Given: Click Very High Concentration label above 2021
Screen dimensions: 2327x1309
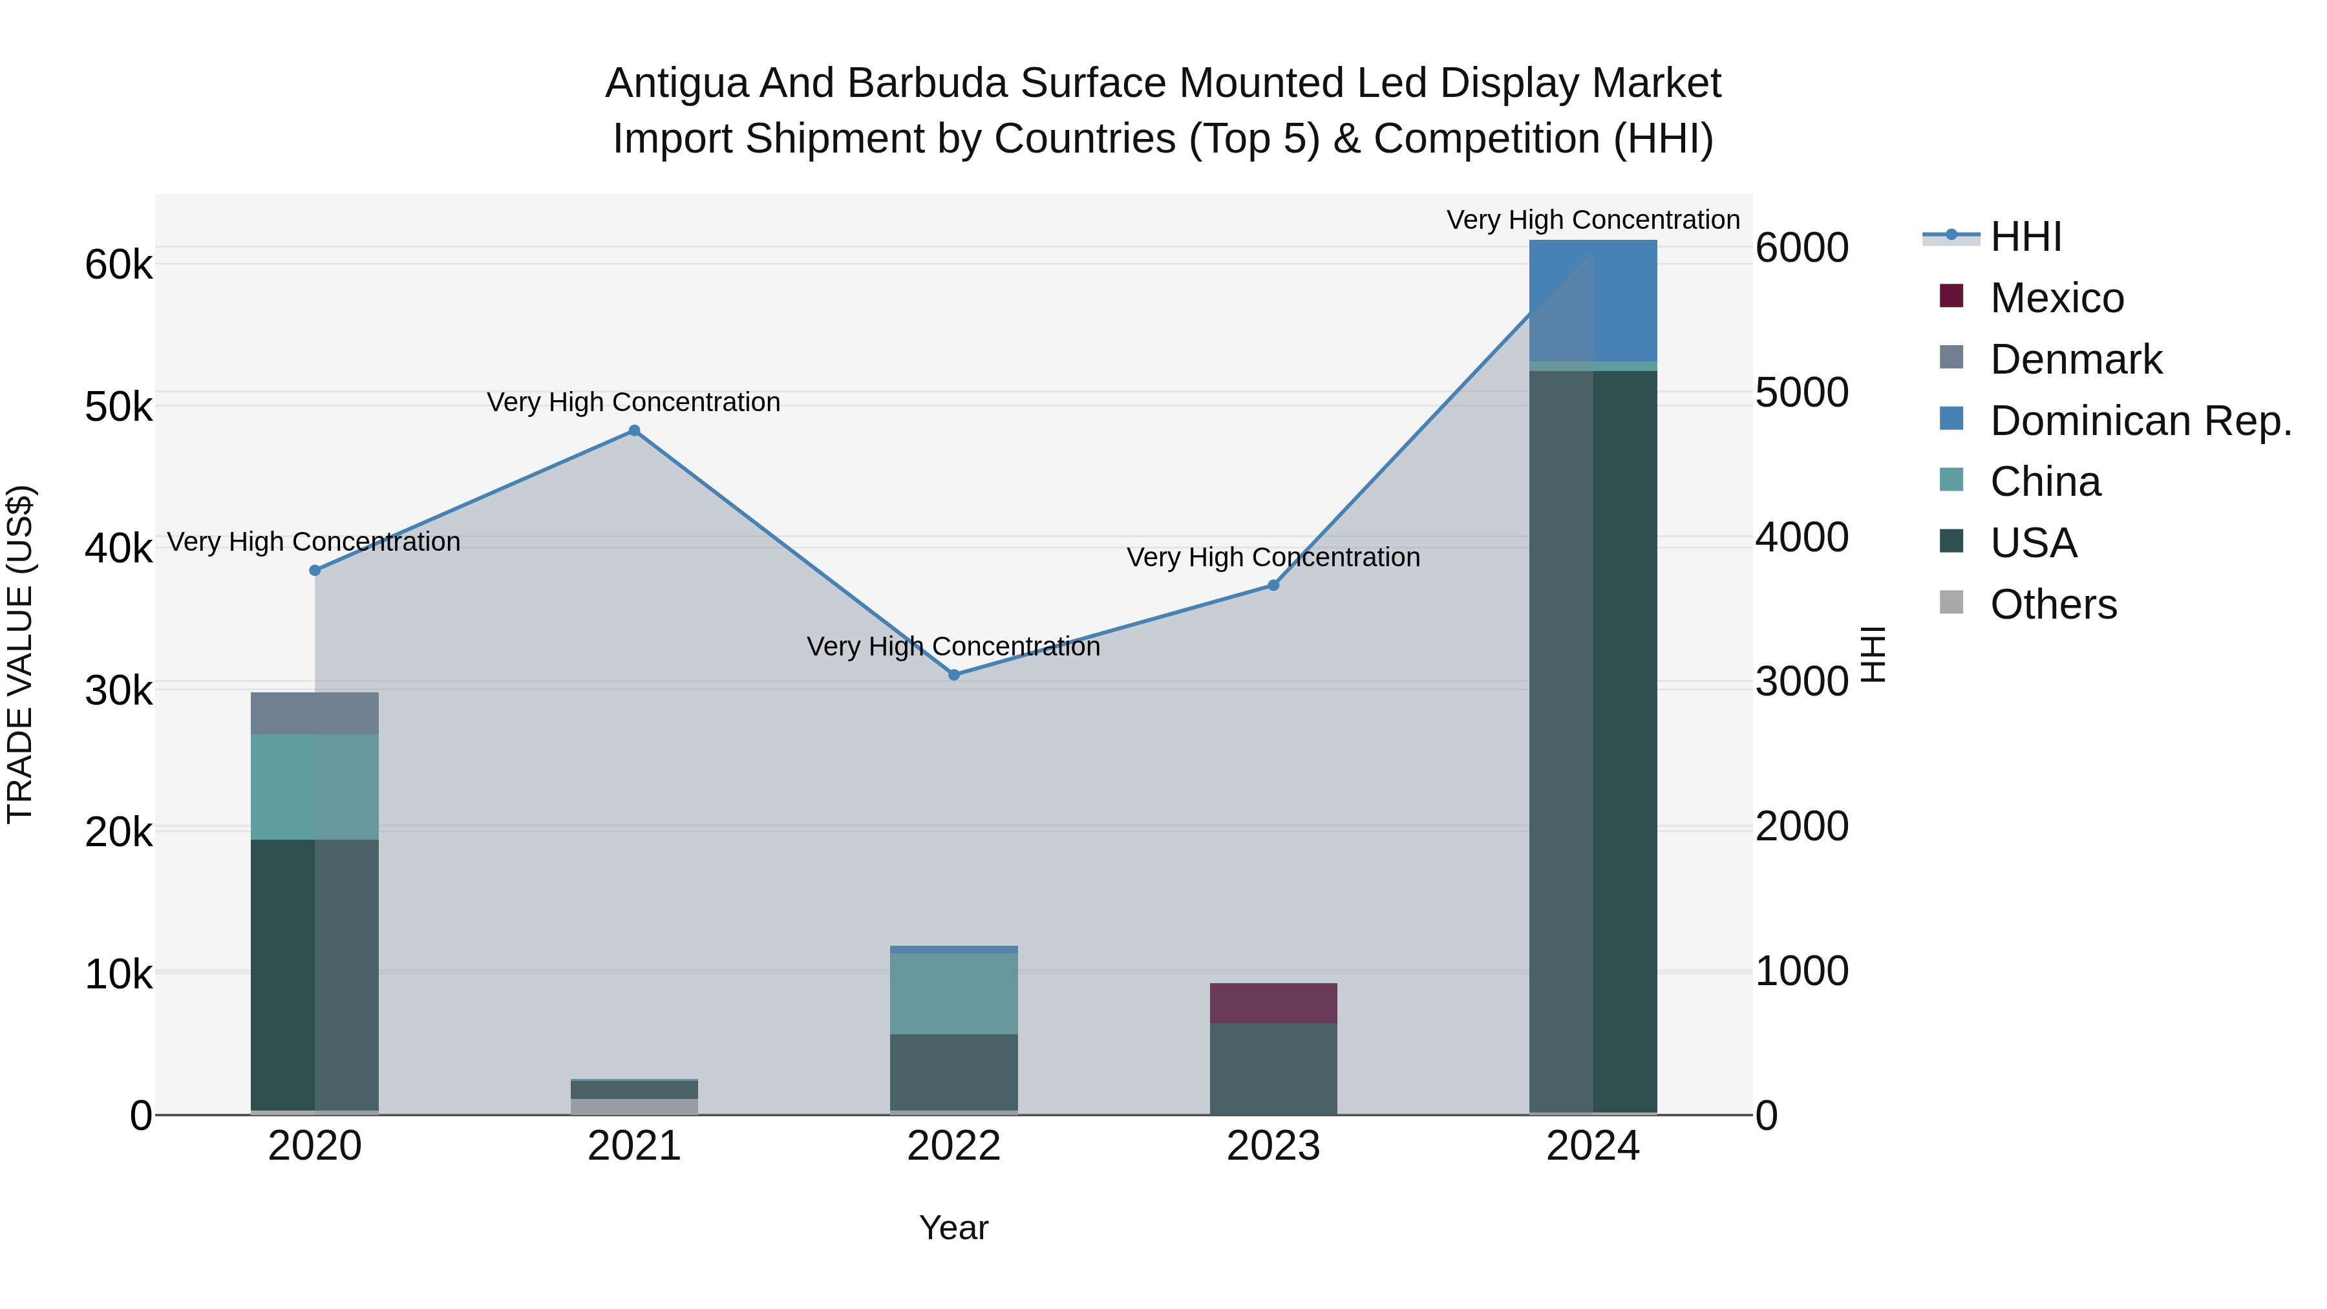Looking at the screenshot, I should [x=634, y=402].
